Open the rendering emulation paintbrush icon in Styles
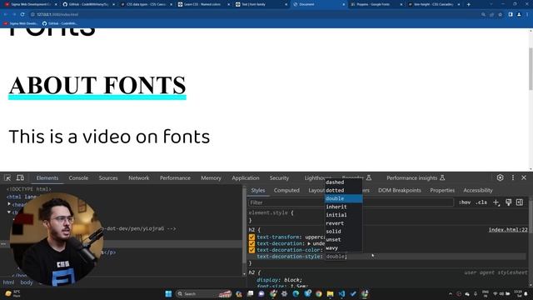533x300 pixels. point(509,202)
